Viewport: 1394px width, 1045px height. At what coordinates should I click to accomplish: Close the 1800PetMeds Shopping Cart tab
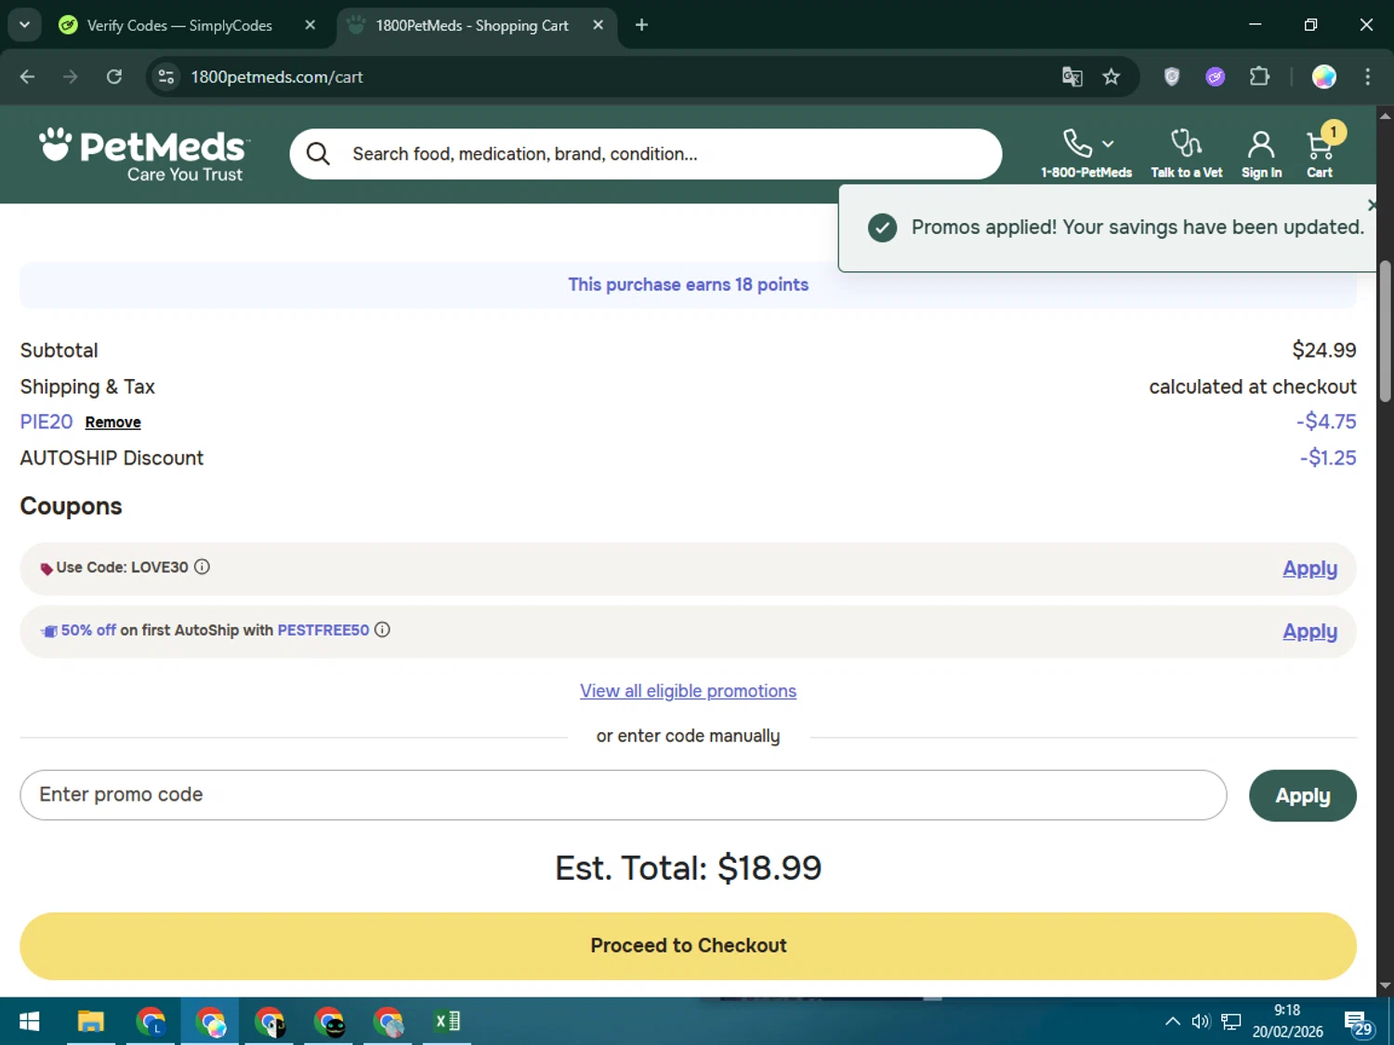point(598,25)
